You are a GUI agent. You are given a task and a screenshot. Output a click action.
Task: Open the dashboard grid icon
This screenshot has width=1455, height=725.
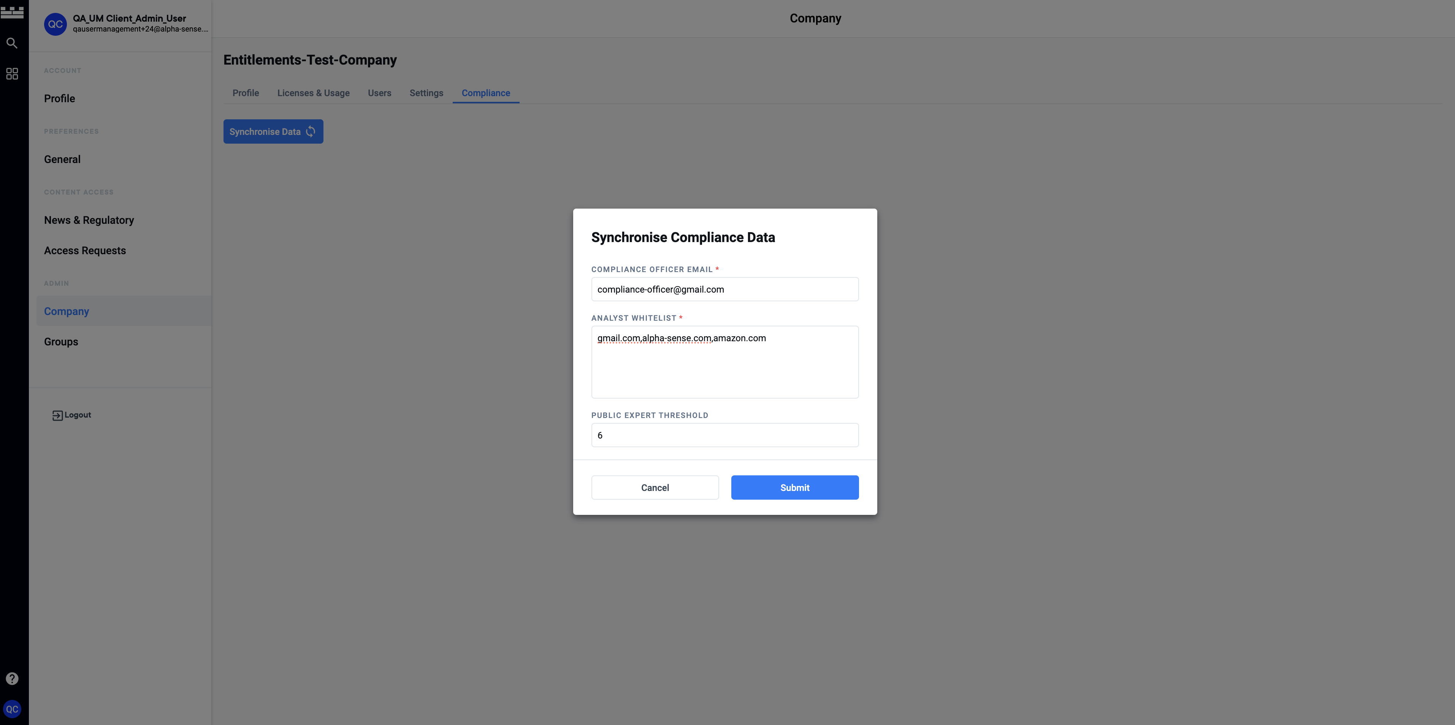(12, 73)
